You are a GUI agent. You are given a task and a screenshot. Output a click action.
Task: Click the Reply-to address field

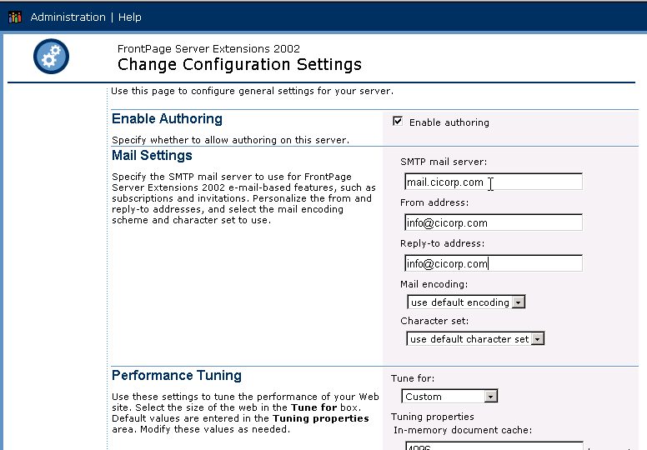click(x=494, y=263)
